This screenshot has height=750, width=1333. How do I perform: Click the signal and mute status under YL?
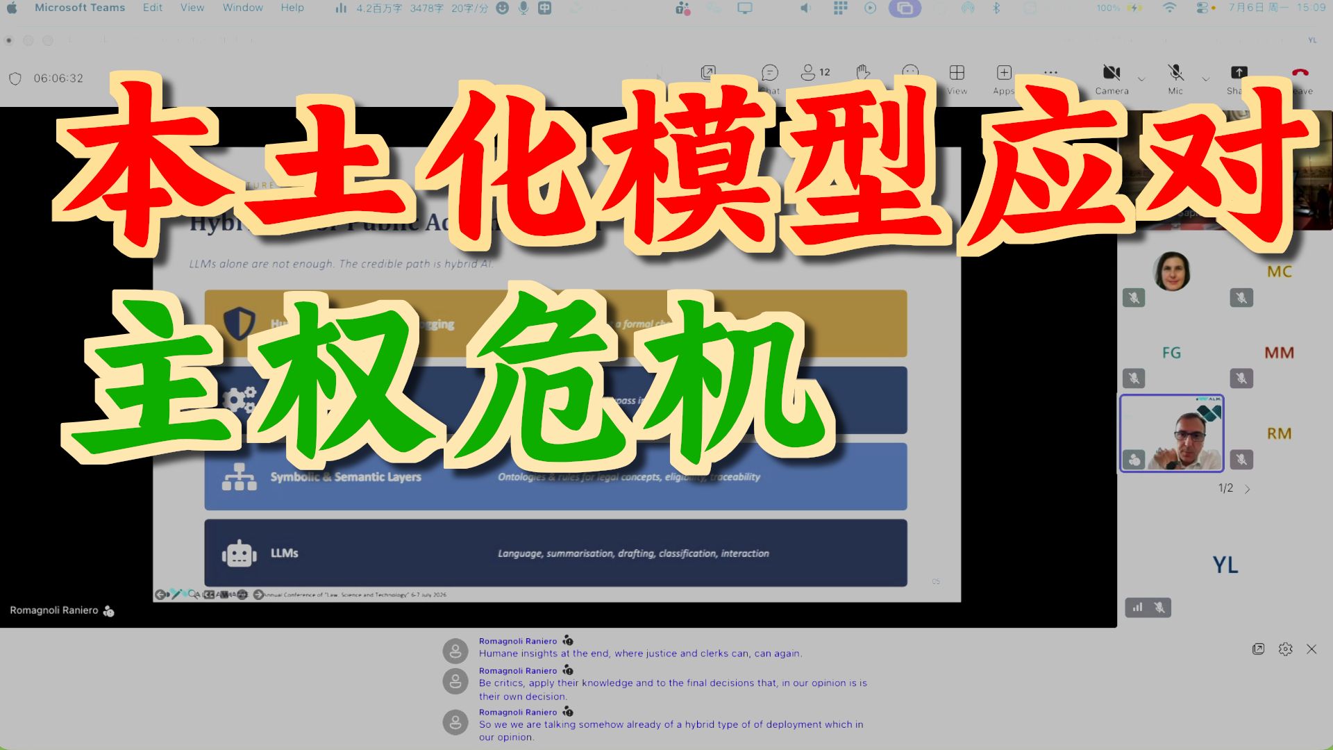click(x=1148, y=608)
